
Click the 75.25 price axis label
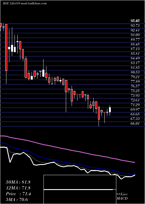(135, 91)
